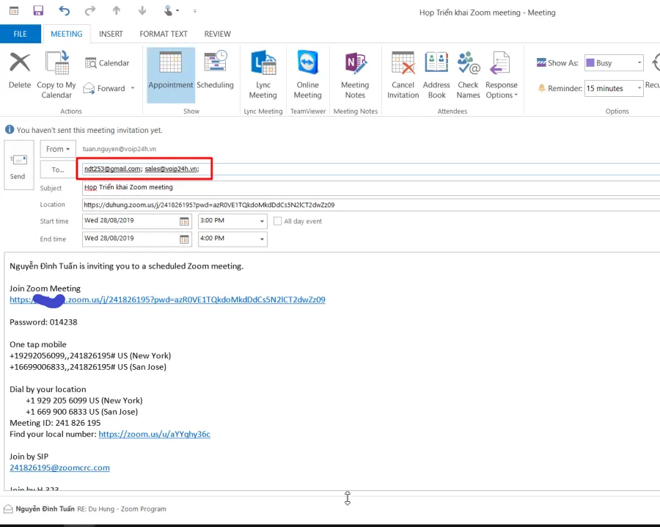Open Scheduling view
Image resolution: width=660 pixels, height=527 pixels.
coord(215,73)
